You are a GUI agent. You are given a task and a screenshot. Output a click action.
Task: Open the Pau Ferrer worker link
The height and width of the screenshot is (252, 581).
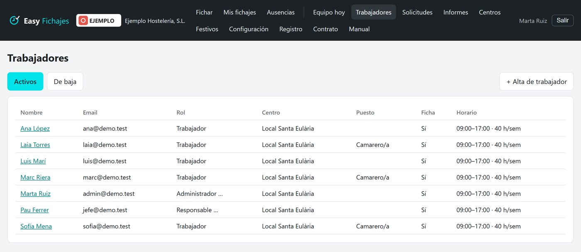click(x=34, y=210)
